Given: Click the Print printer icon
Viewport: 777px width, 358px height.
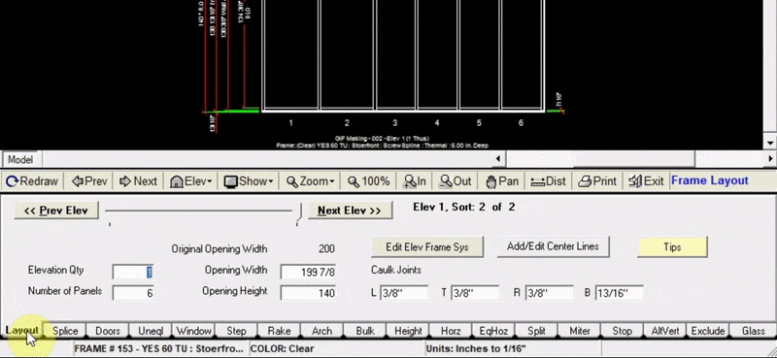Looking at the screenshot, I should tap(586, 181).
